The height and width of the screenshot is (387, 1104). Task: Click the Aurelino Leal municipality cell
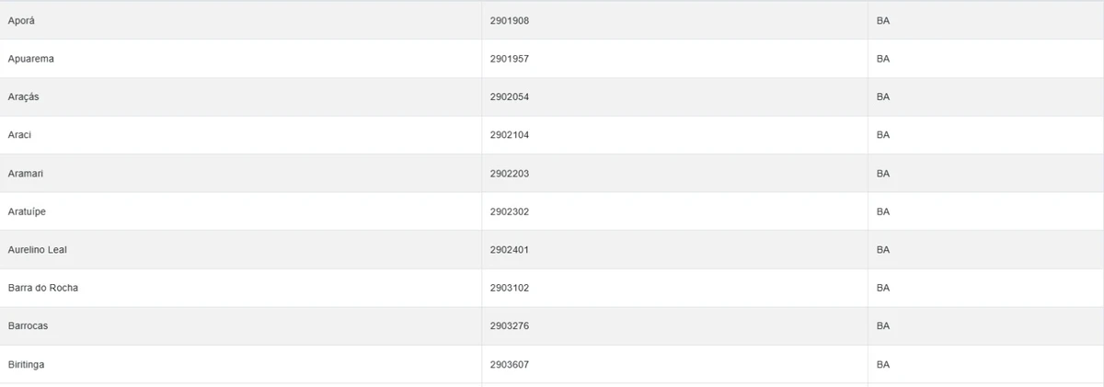pos(38,250)
